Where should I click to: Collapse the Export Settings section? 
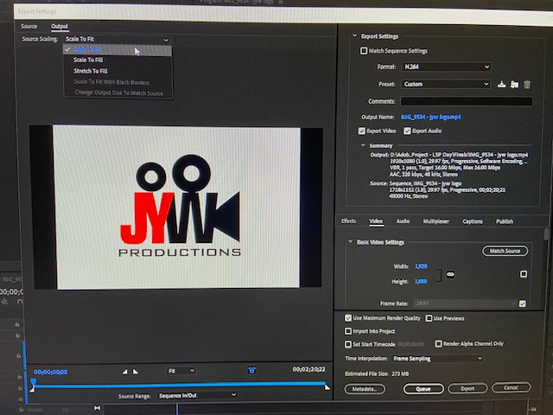[355, 35]
